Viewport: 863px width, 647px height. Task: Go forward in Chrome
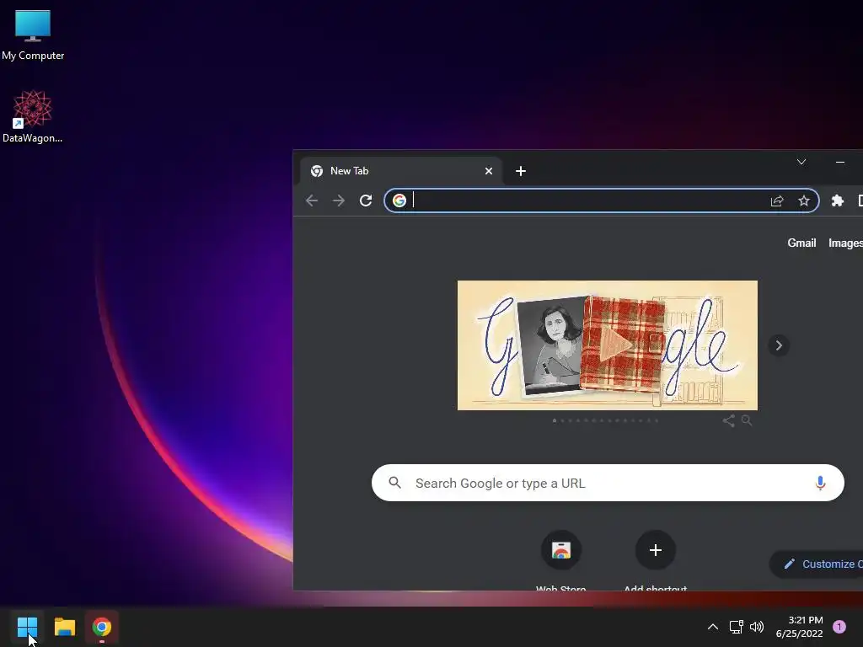(x=339, y=201)
